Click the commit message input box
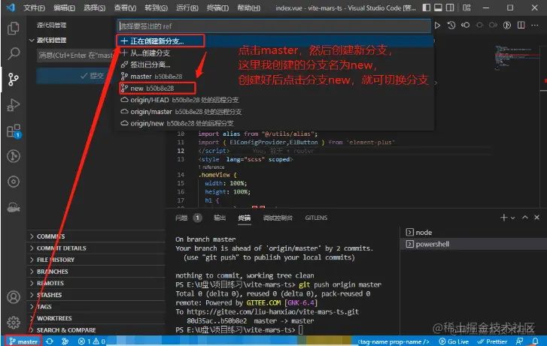The image size is (547, 346). click(x=76, y=56)
